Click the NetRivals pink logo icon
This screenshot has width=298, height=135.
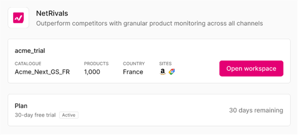18,18
